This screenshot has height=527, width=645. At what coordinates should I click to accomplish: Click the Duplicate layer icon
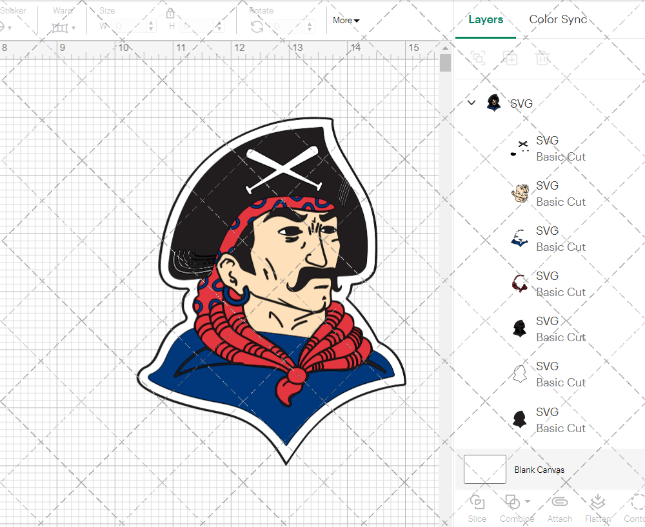(510, 59)
